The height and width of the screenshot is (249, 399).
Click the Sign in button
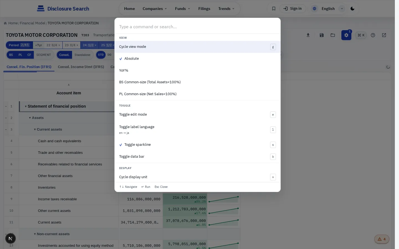[293, 9]
